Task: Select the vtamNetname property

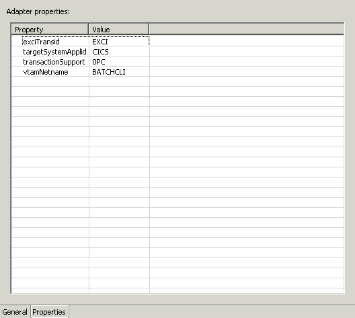Action: click(46, 72)
